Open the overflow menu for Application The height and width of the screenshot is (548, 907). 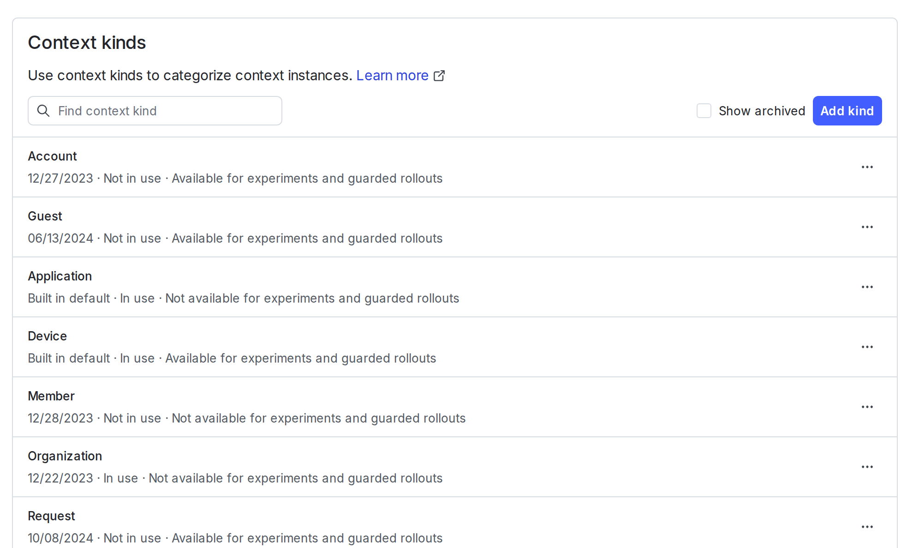coord(867,286)
